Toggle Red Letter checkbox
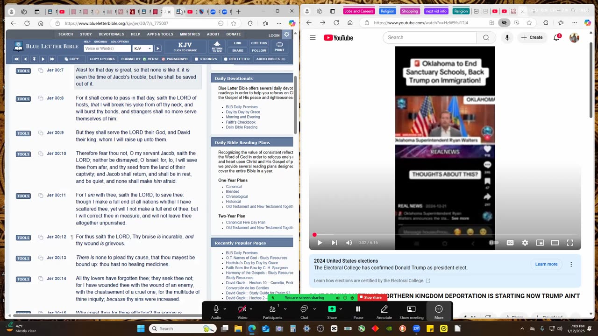 [226, 59]
